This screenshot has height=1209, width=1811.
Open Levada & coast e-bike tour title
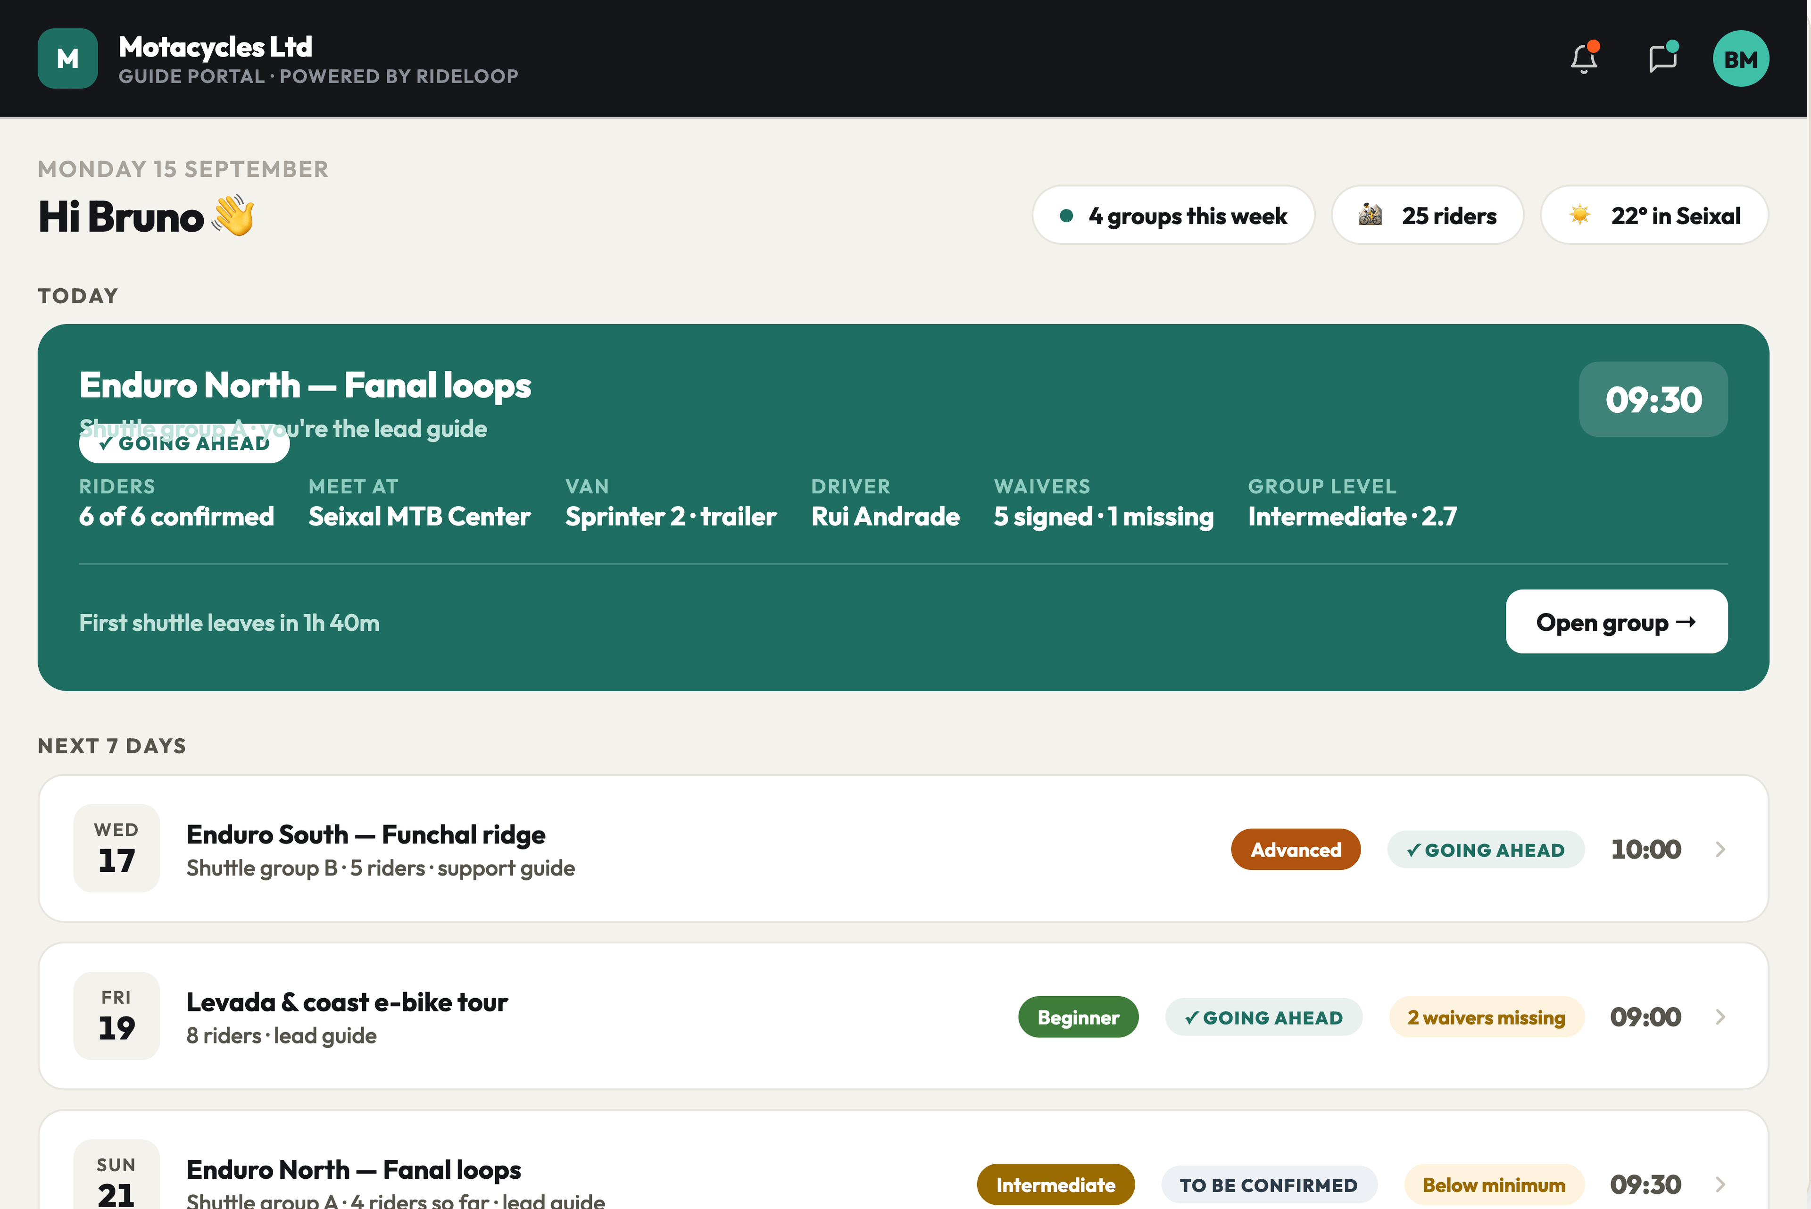click(x=347, y=1001)
